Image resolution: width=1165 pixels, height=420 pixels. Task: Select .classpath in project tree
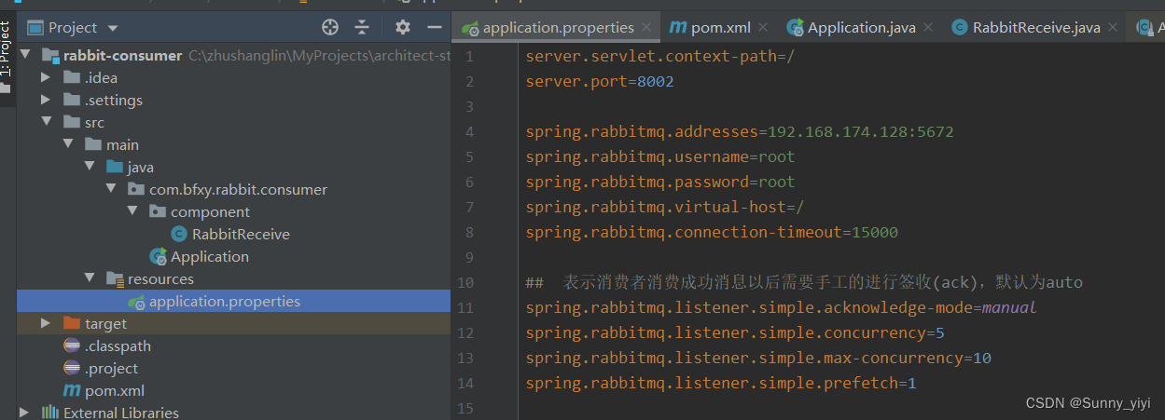point(118,345)
